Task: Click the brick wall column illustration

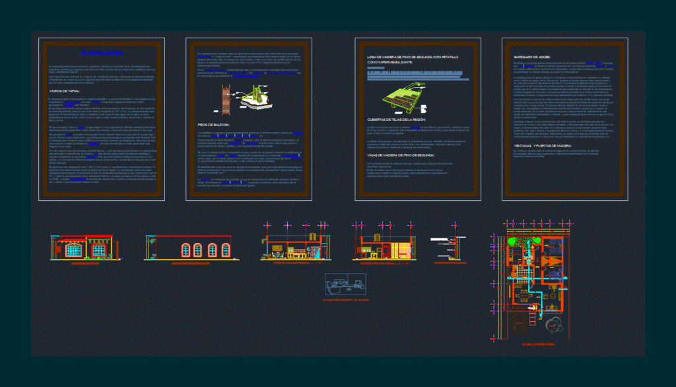Action: 226,100
